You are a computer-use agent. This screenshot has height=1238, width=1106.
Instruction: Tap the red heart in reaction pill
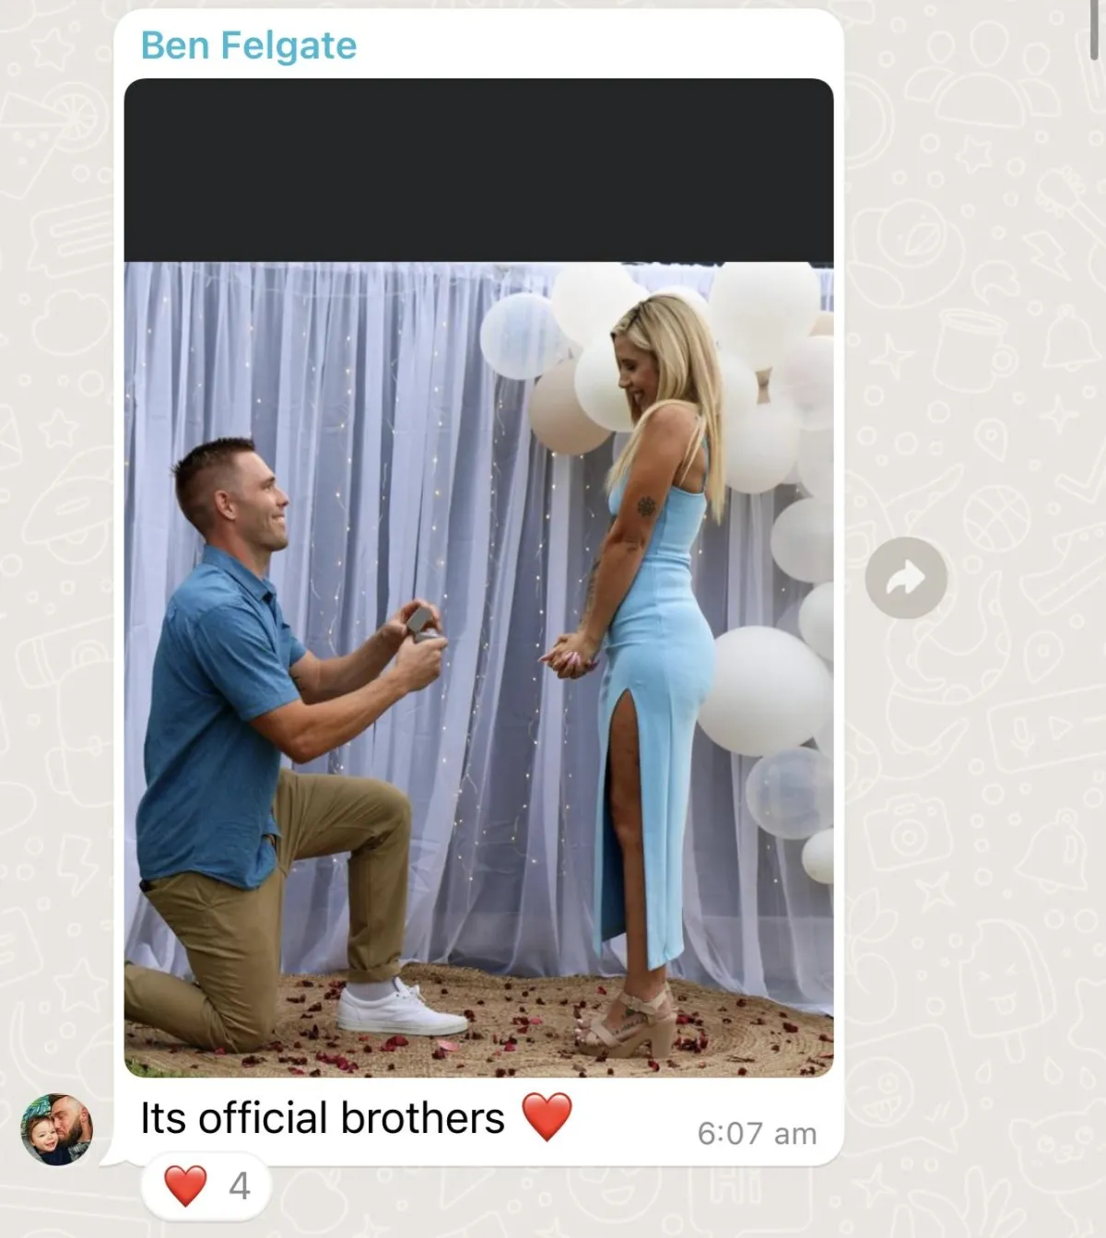point(185,1185)
